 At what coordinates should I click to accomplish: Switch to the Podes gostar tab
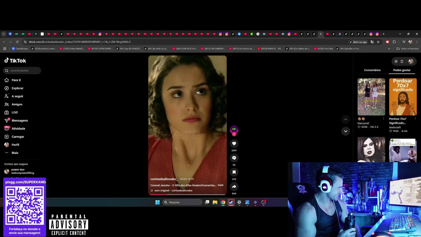point(402,70)
